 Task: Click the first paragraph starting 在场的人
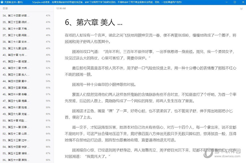tap(150, 38)
